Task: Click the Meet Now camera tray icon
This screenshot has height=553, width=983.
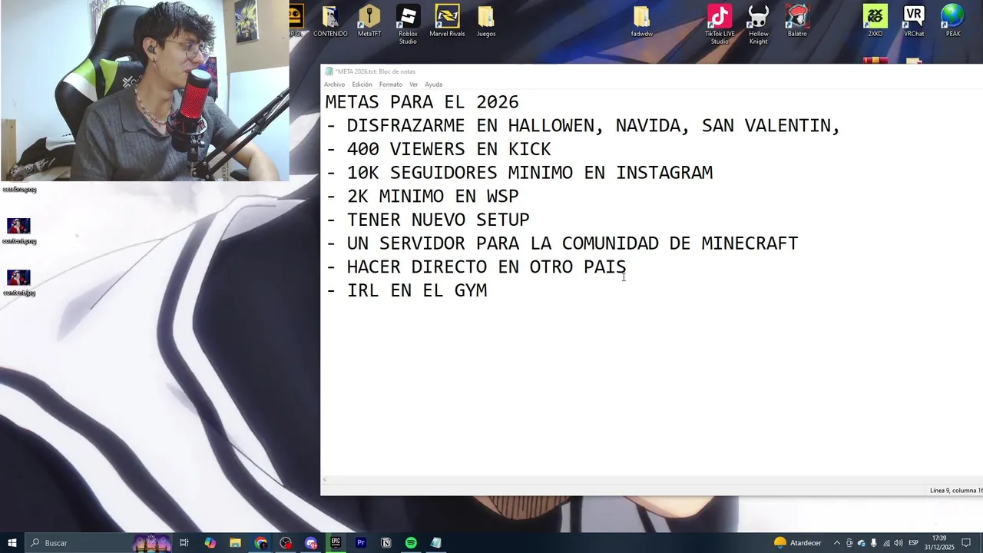Action: 849,543
